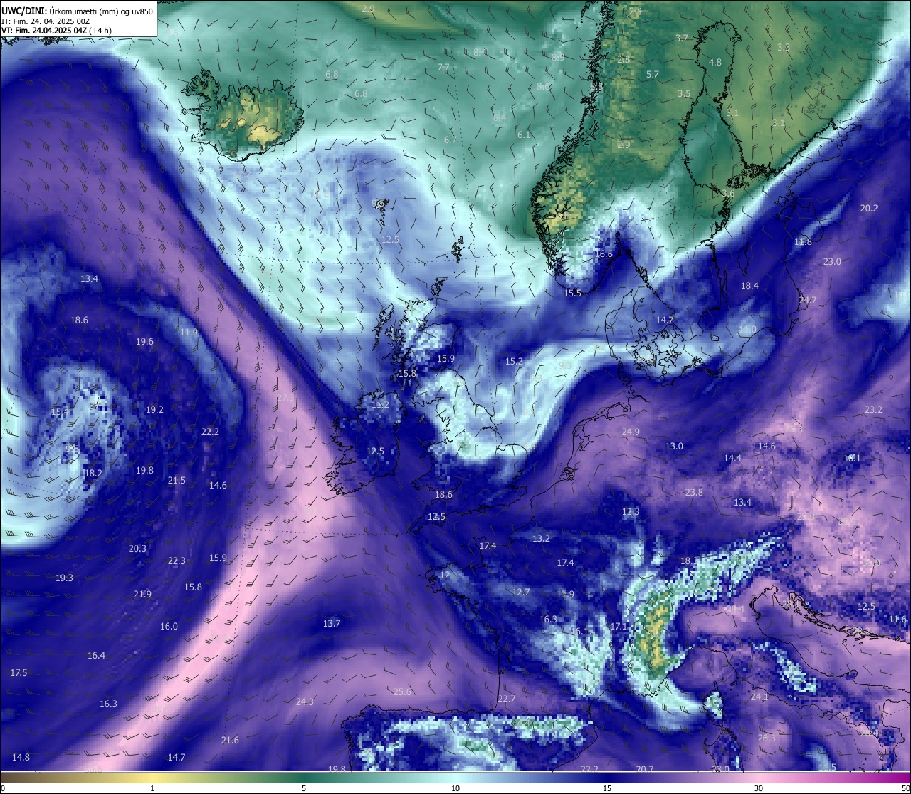Click the map value "3.7"
The width and height of the screenshot is (911, 794).
click(682, 38)
